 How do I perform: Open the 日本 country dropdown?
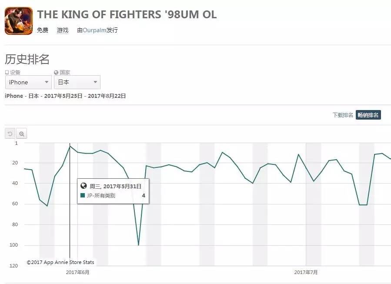77,82
